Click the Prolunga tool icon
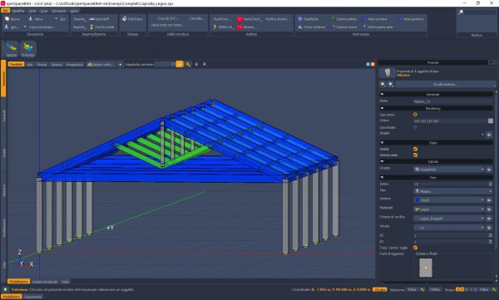Screen dimensions: 499x300 (28, 47)
